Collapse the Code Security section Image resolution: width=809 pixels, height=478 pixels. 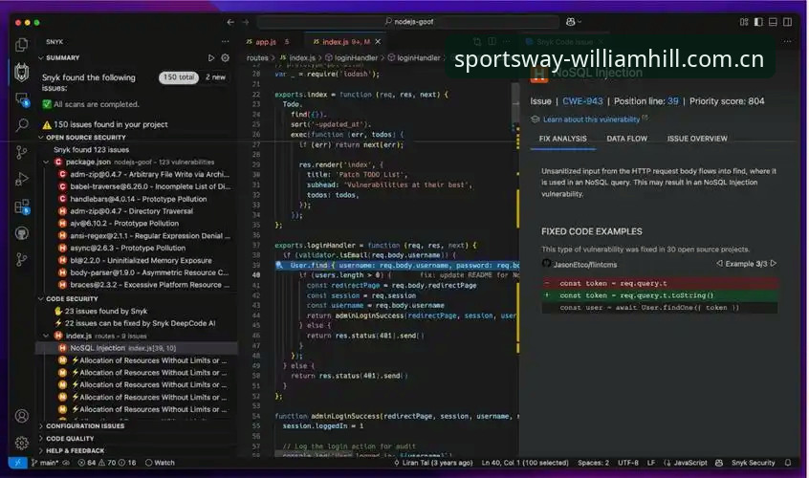coord(41,299)
